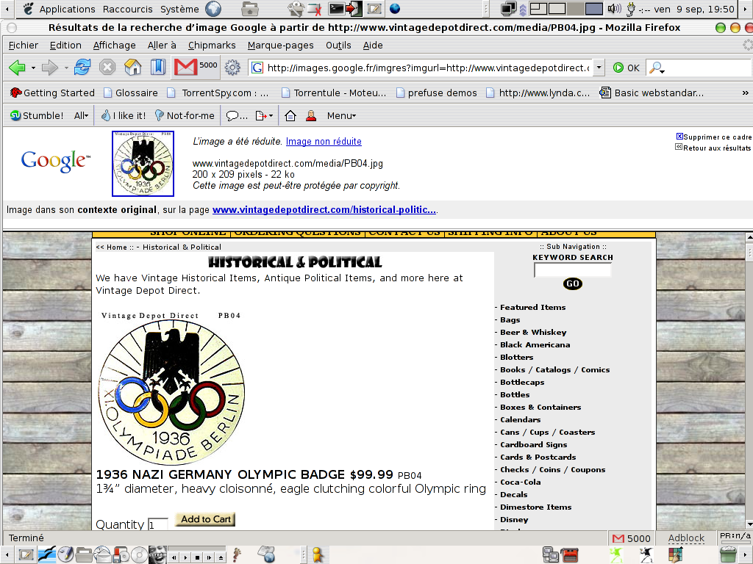Viewport: 753px width, 564px height.
Task: Open the Fichier menu
Action: pyautogui.click(x=23, y=45)
